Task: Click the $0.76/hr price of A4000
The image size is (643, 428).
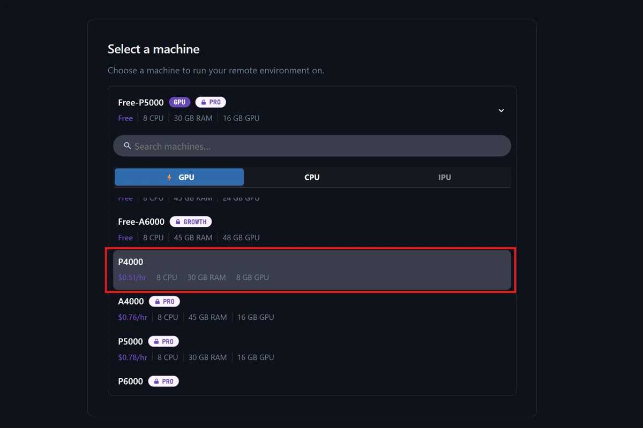Action: coord(133,317)
